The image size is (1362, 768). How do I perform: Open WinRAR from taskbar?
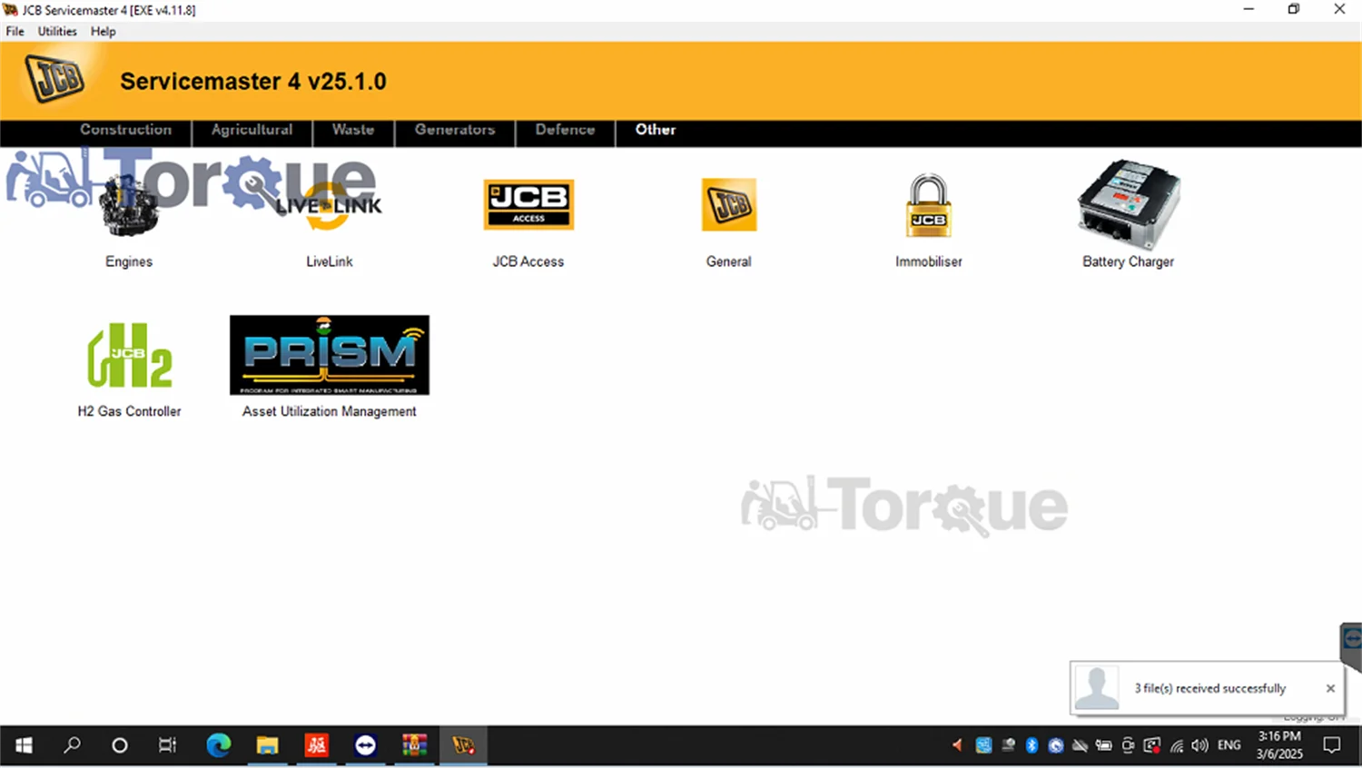click(414, 745)
